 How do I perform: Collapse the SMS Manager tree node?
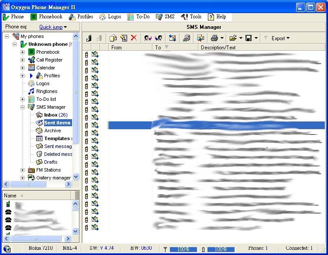23,107
